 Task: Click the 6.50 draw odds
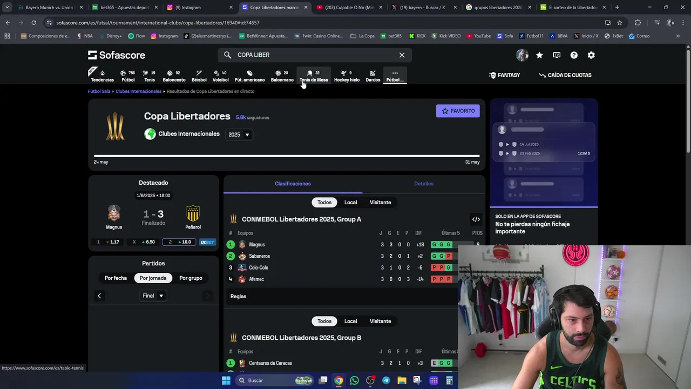(x=144, y=242)
